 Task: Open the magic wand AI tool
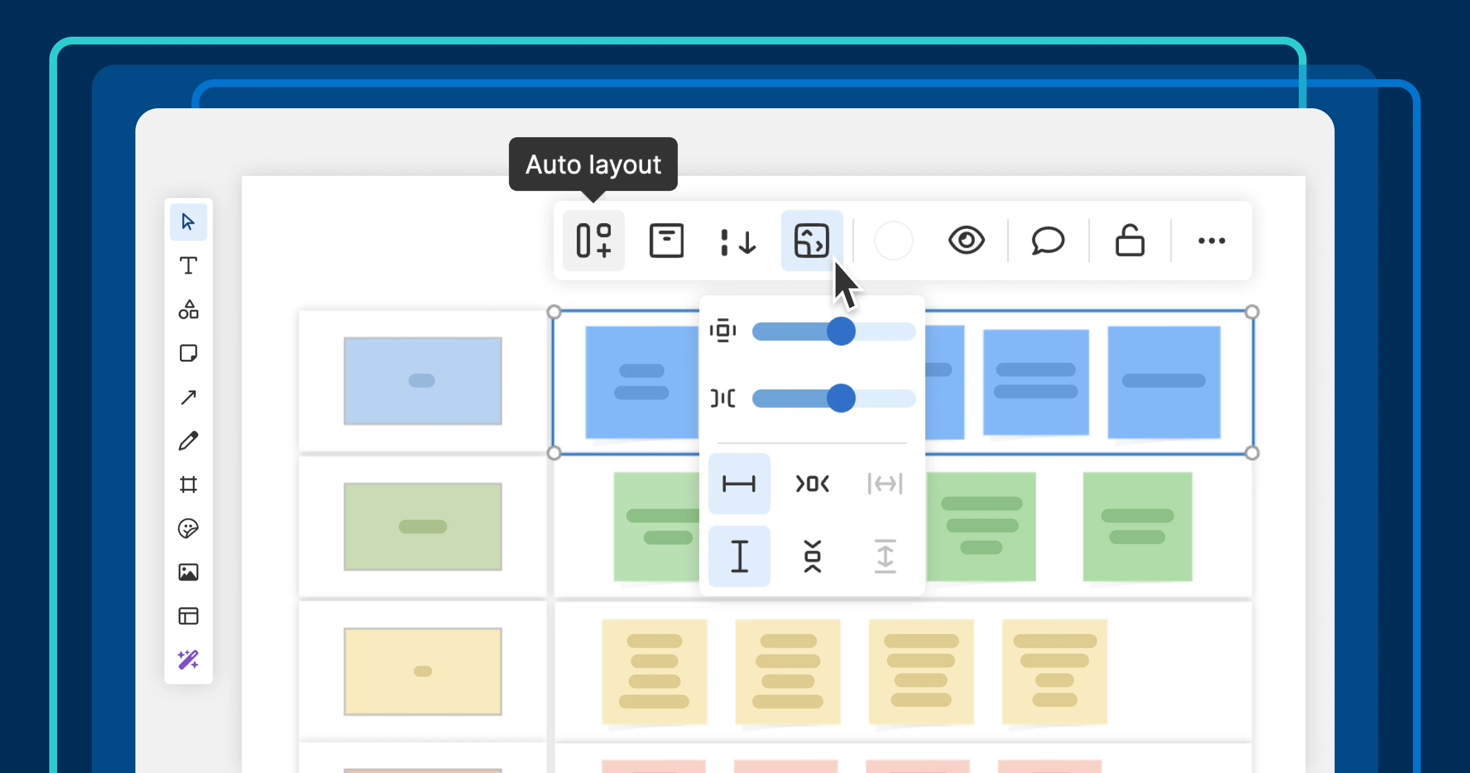point(188,659)
